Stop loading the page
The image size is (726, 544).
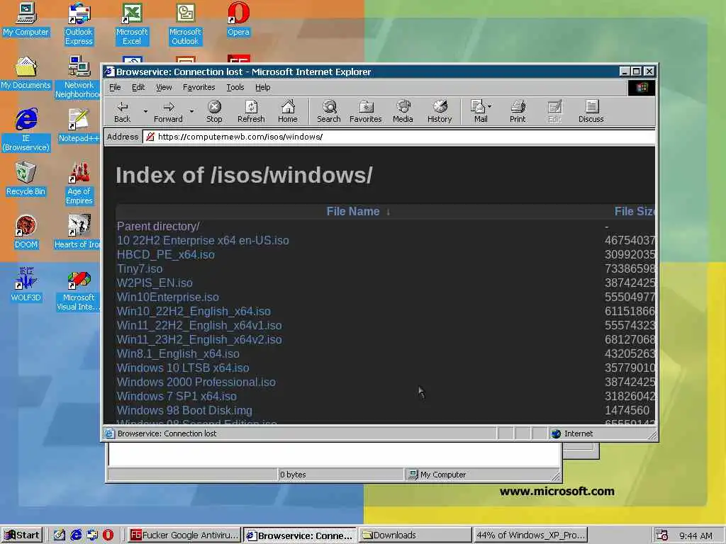coord(214,111)
